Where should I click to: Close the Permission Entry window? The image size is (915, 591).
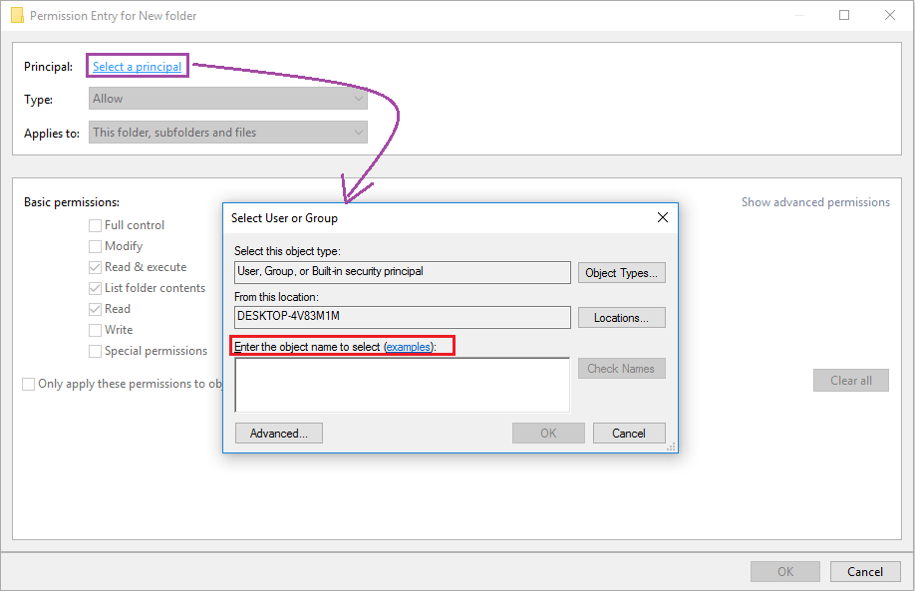[890, 16]
